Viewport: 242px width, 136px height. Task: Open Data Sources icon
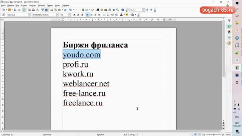coord(110,10)
